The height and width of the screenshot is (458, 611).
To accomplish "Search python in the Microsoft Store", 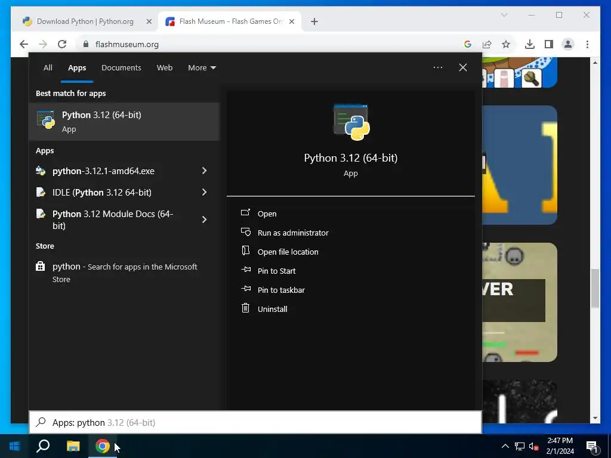I will tap(124, 273).
